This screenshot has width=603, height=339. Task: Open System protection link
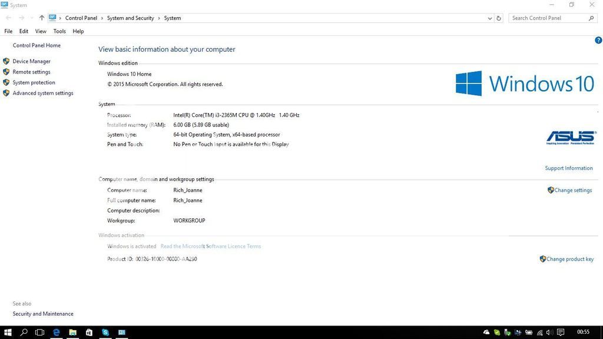point(34,82)
